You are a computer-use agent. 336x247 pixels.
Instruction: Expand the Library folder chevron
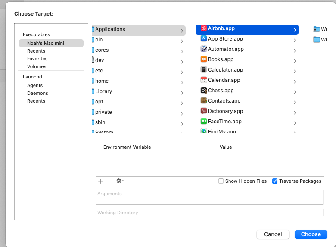tap(182, 92)
